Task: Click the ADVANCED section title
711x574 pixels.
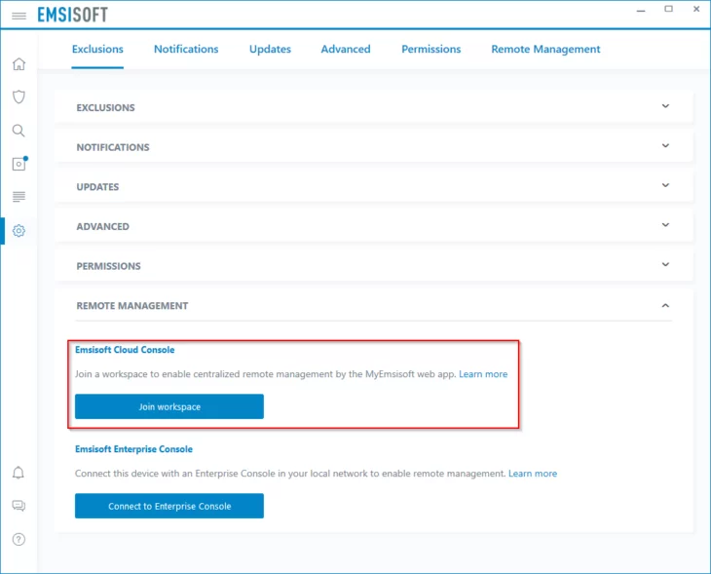Action: [x=103, y=226]
